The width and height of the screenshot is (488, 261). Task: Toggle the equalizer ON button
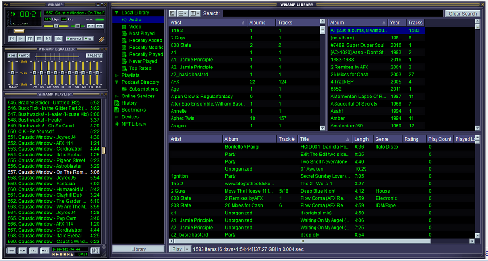[x=12, y=56]
